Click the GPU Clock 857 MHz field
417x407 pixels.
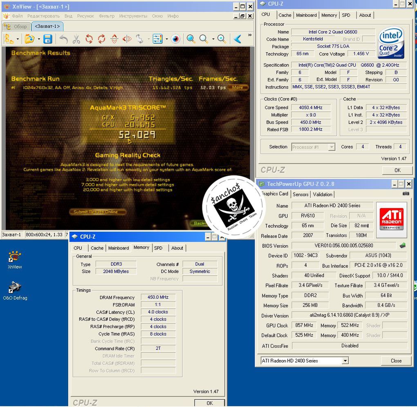click(304, 325)
